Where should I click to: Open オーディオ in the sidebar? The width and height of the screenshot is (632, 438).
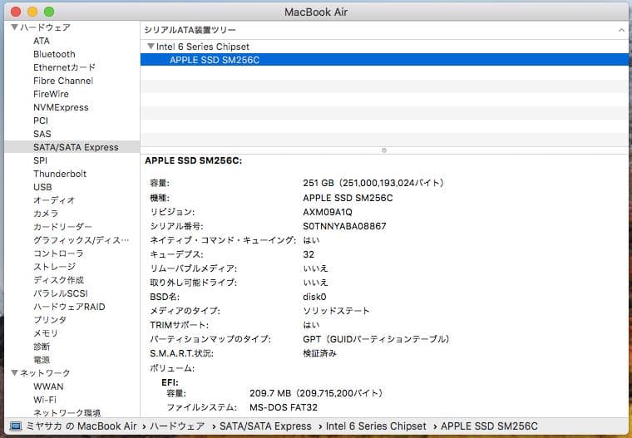(54, 200)
